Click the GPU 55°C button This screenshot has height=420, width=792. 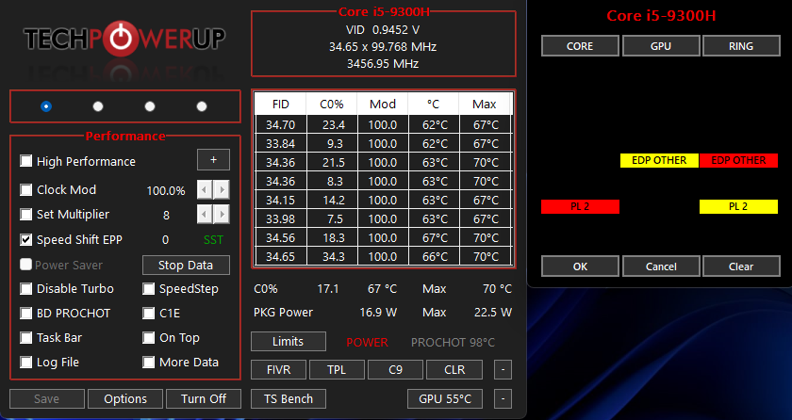coord(445,399)
